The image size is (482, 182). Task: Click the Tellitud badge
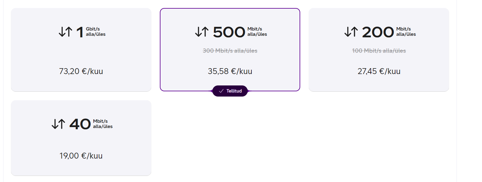pyautogui.click(x=230, y=91)
